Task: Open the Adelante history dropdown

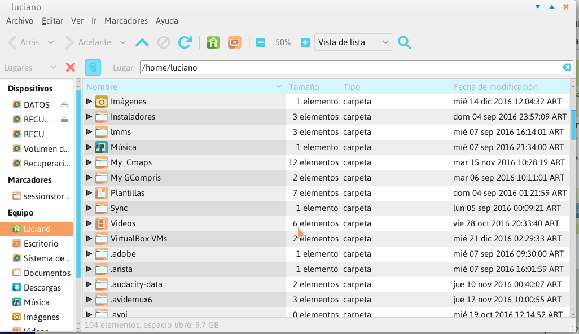Action: (123, 42)
